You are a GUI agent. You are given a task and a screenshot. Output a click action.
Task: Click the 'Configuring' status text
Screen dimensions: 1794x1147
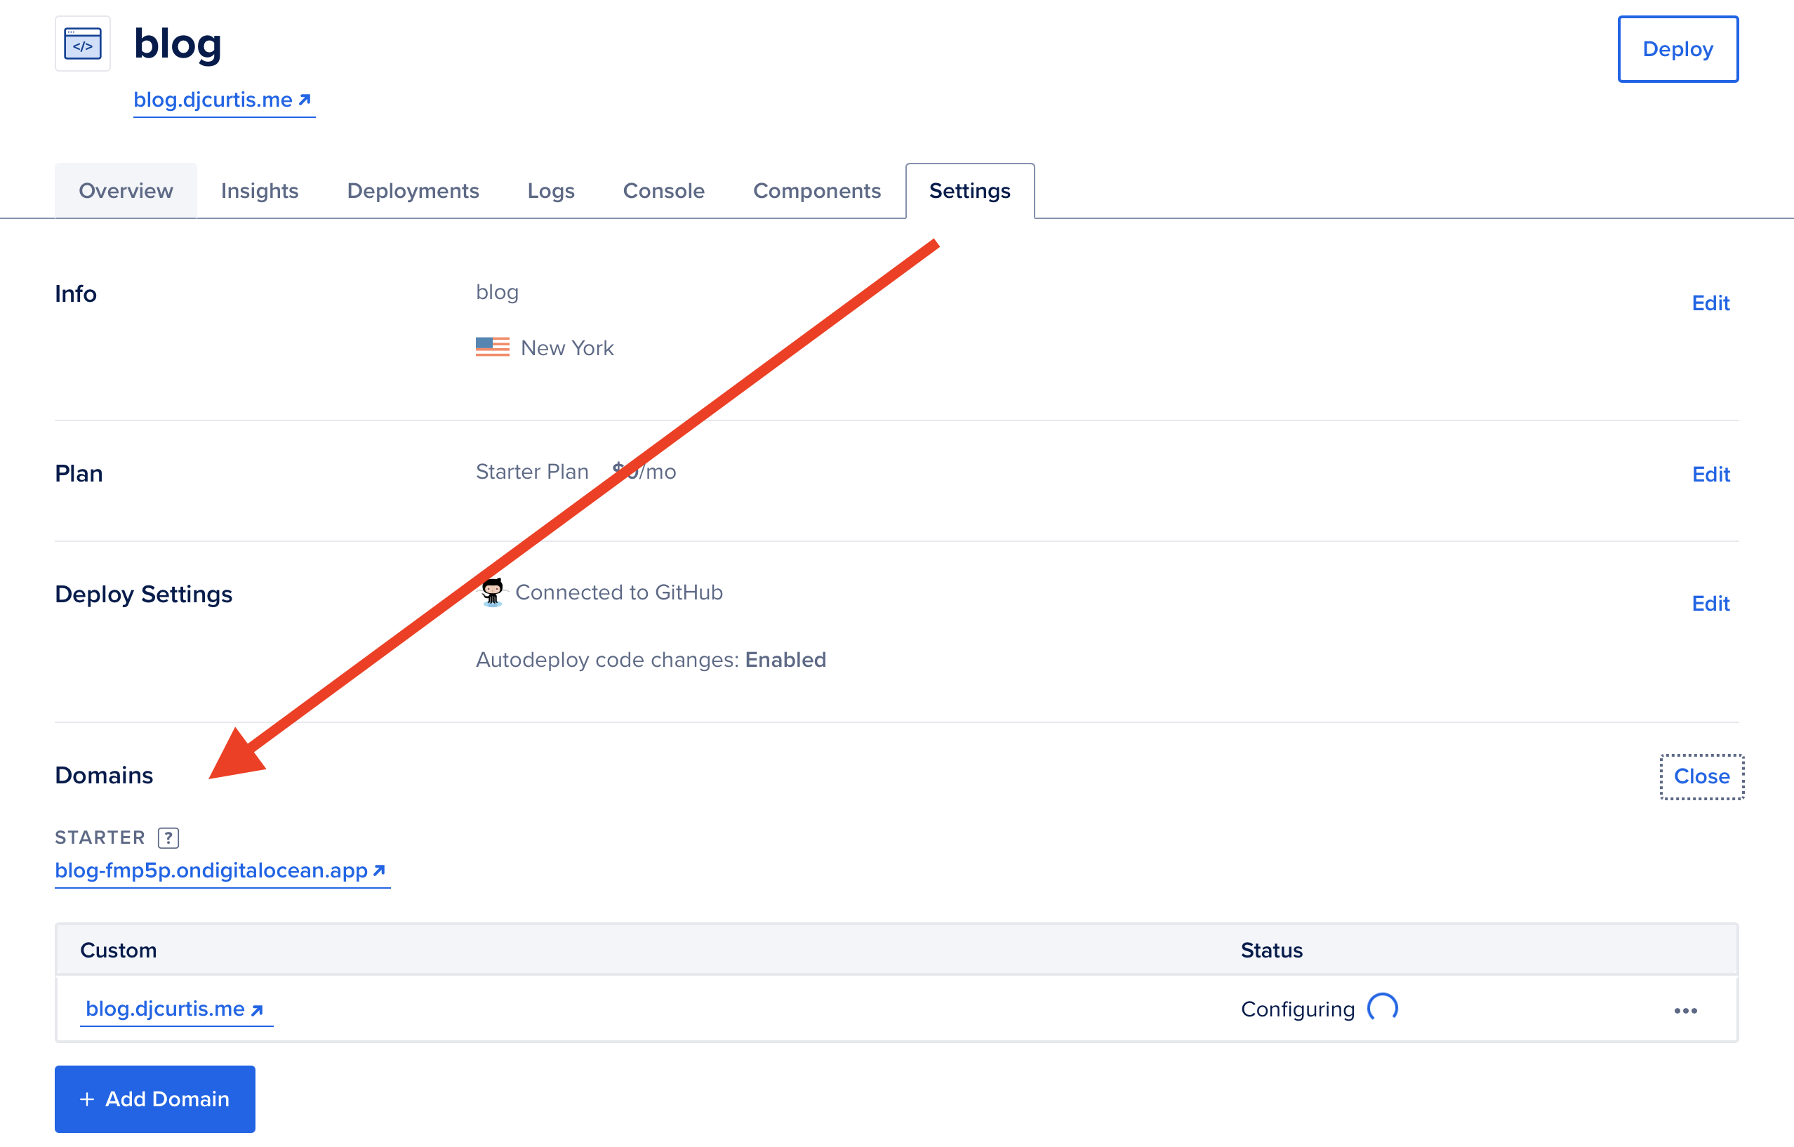tap(1298, 1009)
